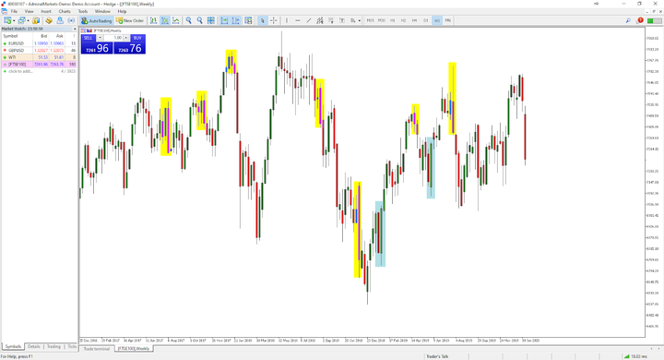Select the vertical line drawing tool
This screenshot has width=664, height=360.
point(287,20)
